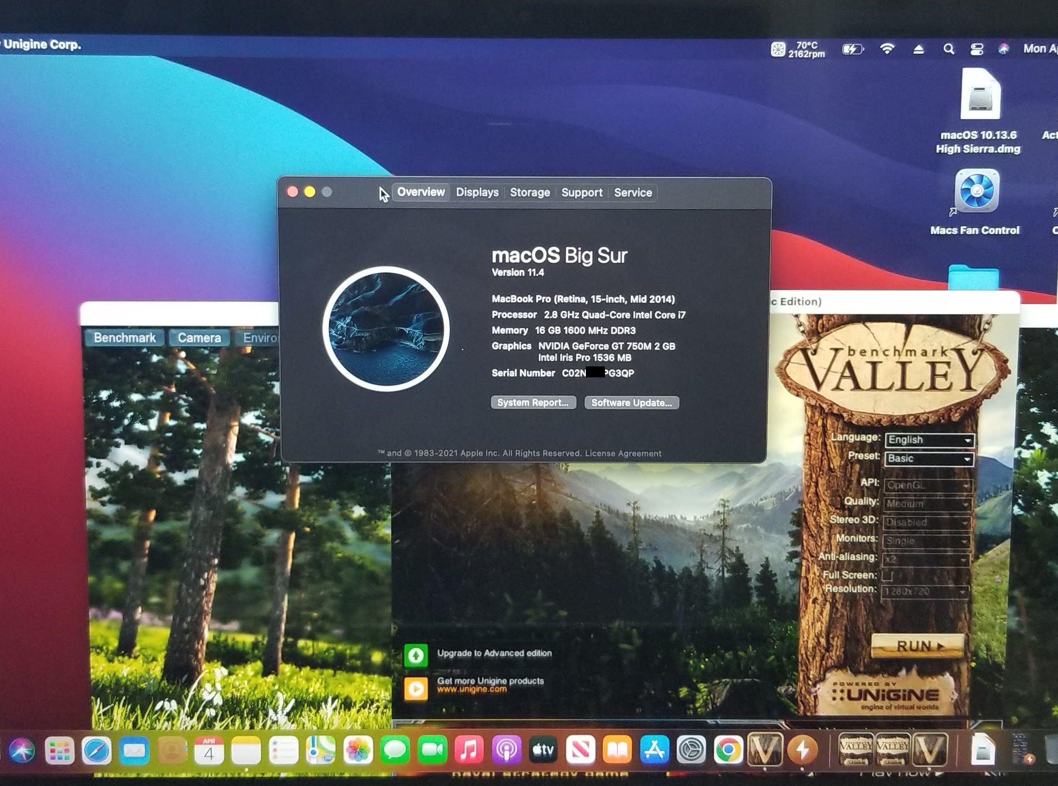1058x786 pixels.
Task: Open the License Agreement link
Action: pos(623,453)
